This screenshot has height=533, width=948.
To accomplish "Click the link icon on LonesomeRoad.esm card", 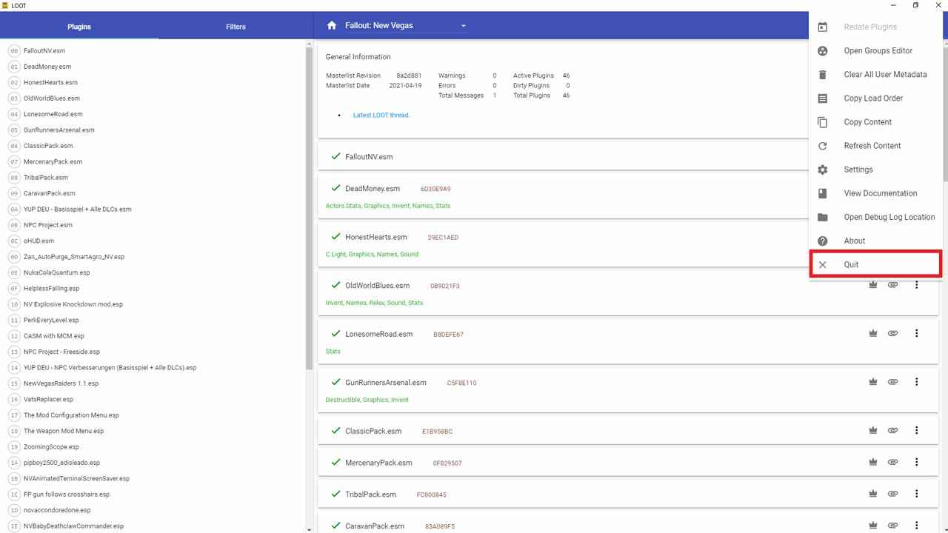I will click(893, 333).
